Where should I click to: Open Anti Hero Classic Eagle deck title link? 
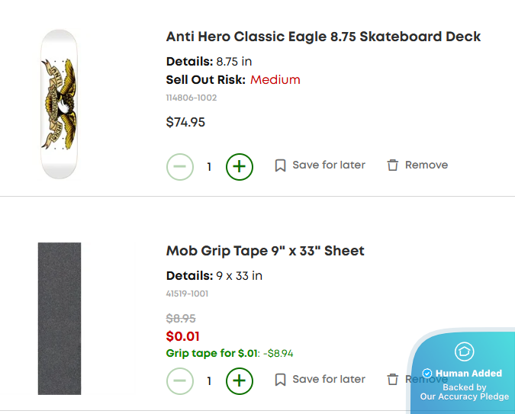click(x=323, y=37)
